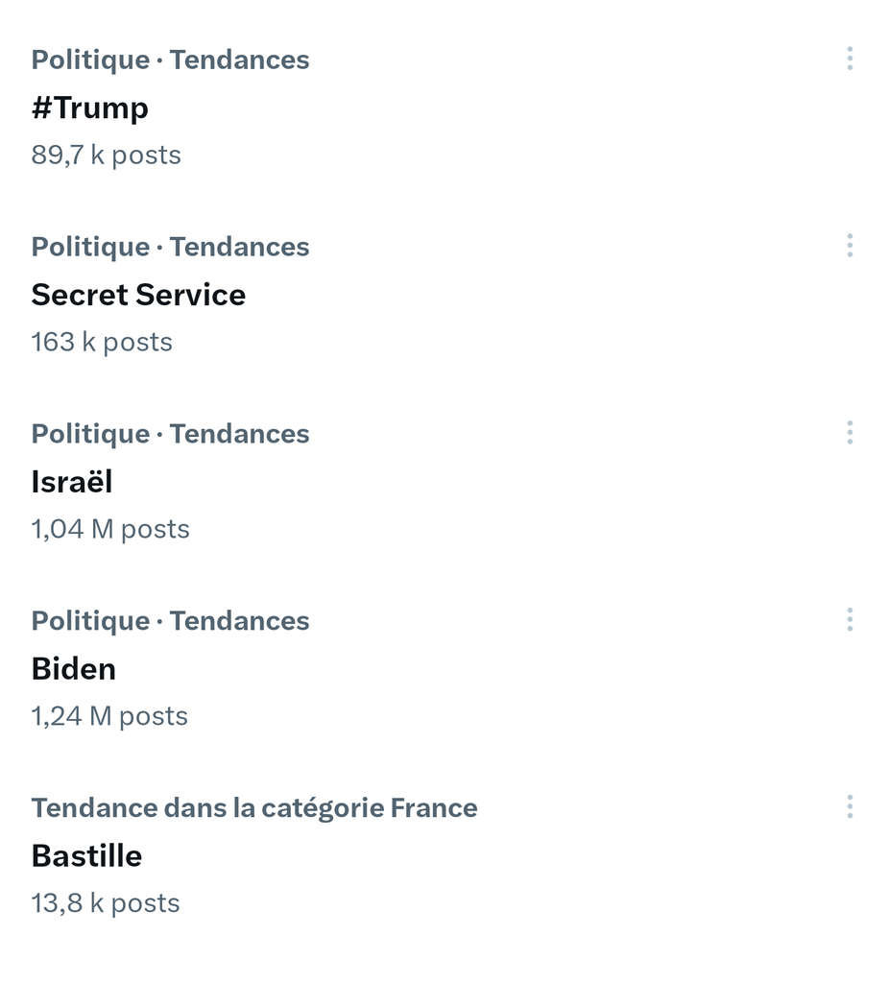
Task: Select the Politique · Tendances label above Israël
Action: 170,434
